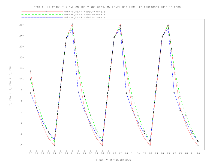The height and width of the screenshot is (167, 216).
Task: Click x-axis forecast hour label 12
Action: tap(55, 153)
